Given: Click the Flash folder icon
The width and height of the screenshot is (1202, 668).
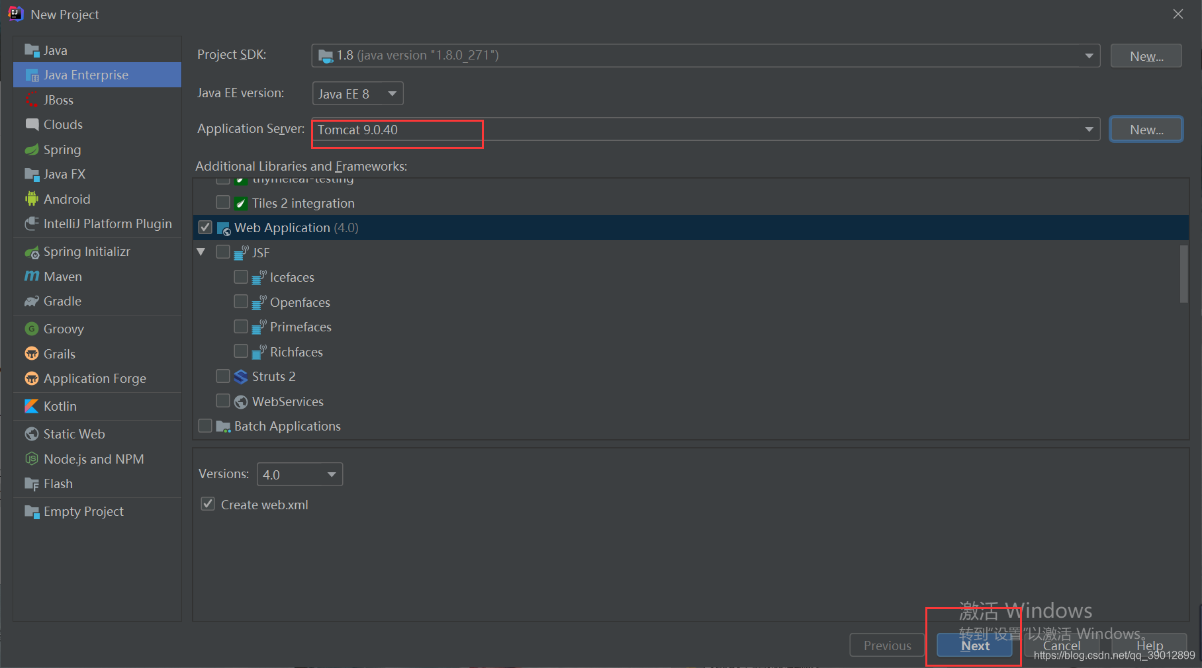Looking at the screenshot, I should coord(32,483).
